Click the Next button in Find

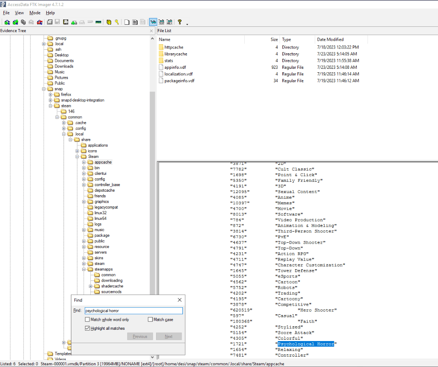[x=169, y=336]
